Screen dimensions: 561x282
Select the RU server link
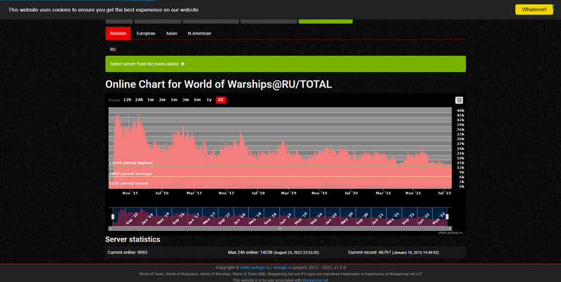coord(113,49)
